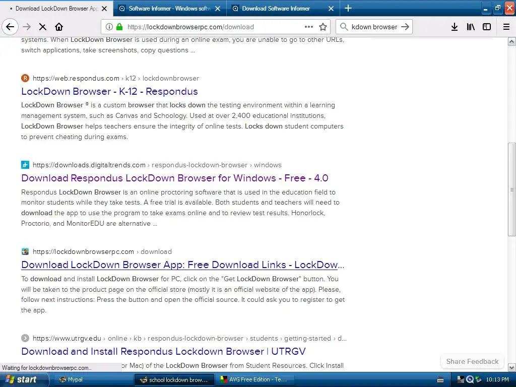Close the Download Software Informer tab
516x387 pixels.
coord(331,9)
